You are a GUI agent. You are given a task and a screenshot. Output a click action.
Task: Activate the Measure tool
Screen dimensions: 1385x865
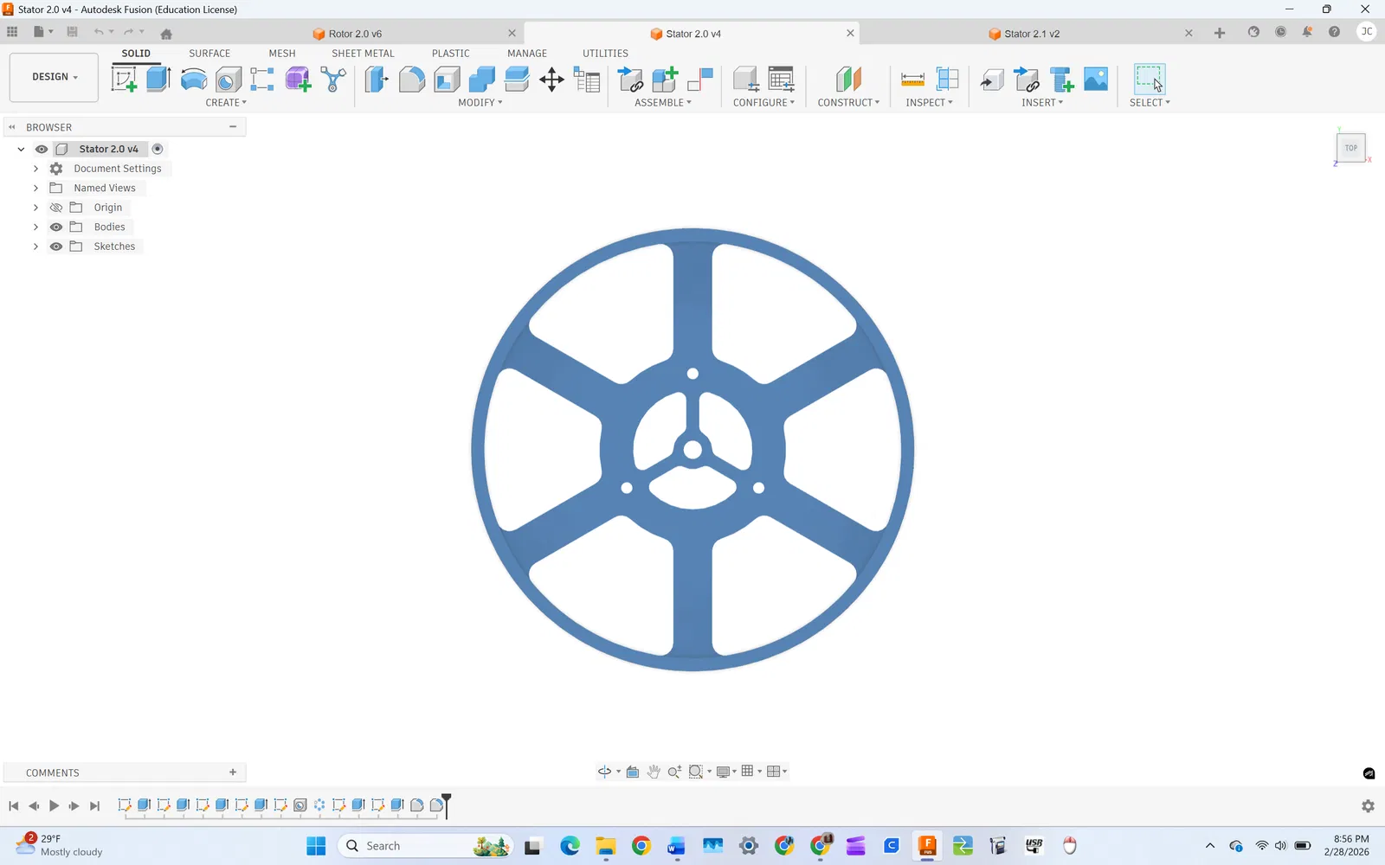(912, 80)
